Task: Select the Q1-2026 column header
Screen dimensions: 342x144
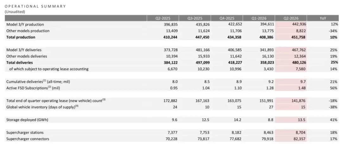Action: (x=259, y=18)
